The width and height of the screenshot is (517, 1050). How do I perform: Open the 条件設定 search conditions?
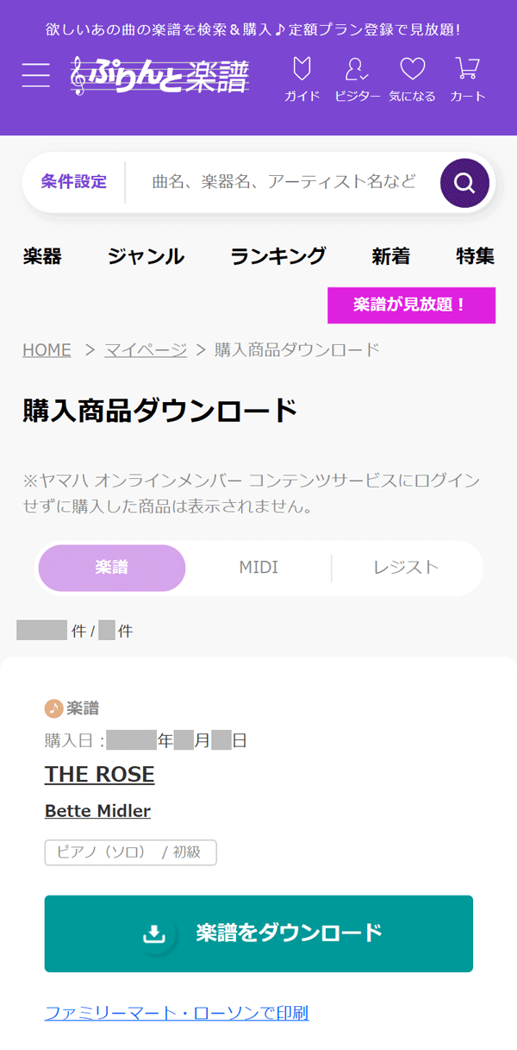click(x=74, y=182)
